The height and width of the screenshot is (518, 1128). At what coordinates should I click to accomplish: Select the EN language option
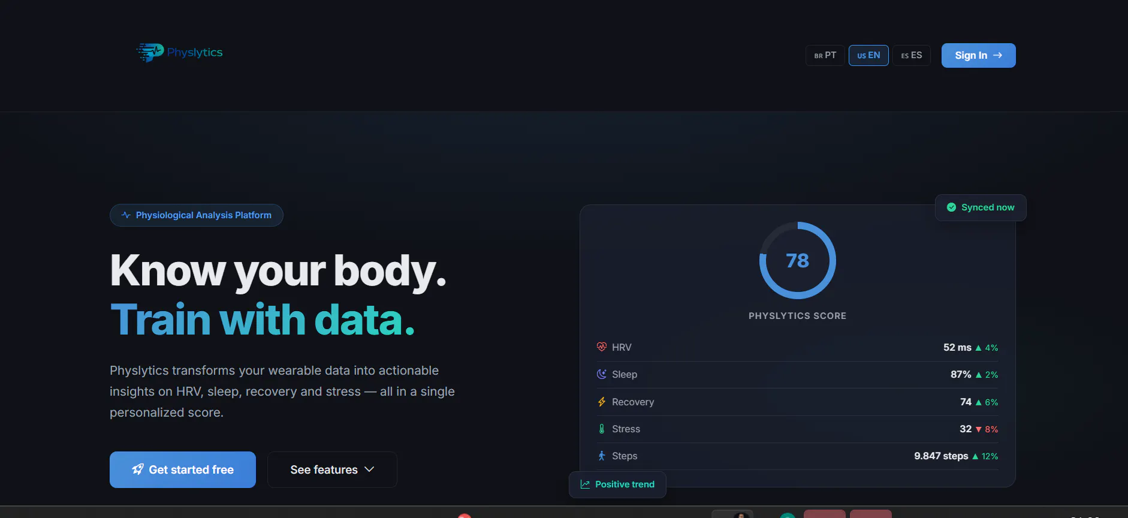pyautogui.click(x=868, y=55)
